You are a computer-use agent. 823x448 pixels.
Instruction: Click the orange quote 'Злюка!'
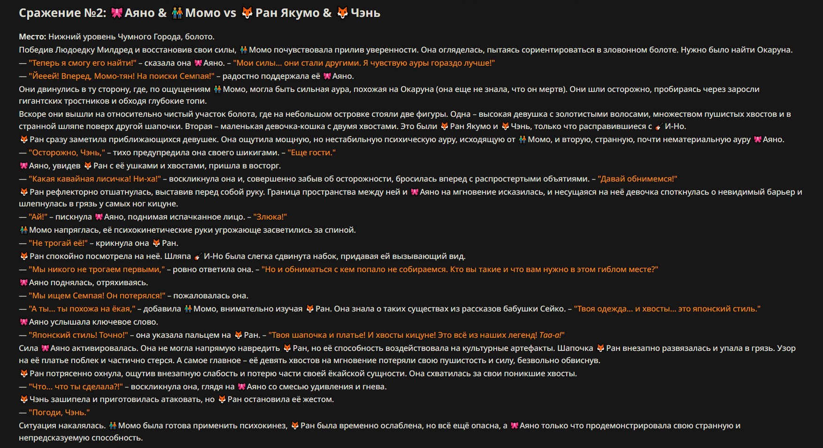coord(270,217)
